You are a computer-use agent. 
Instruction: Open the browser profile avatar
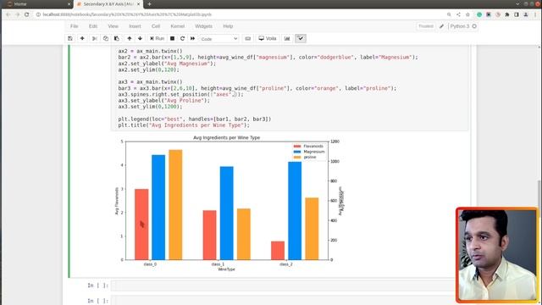[526, 14]
